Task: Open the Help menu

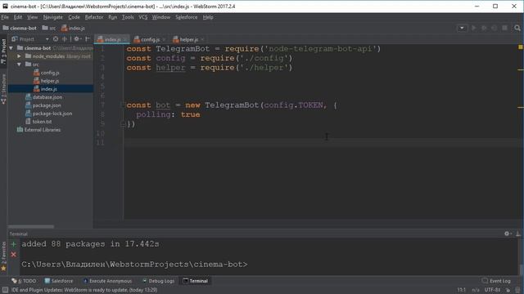Action: coord(208,17)
